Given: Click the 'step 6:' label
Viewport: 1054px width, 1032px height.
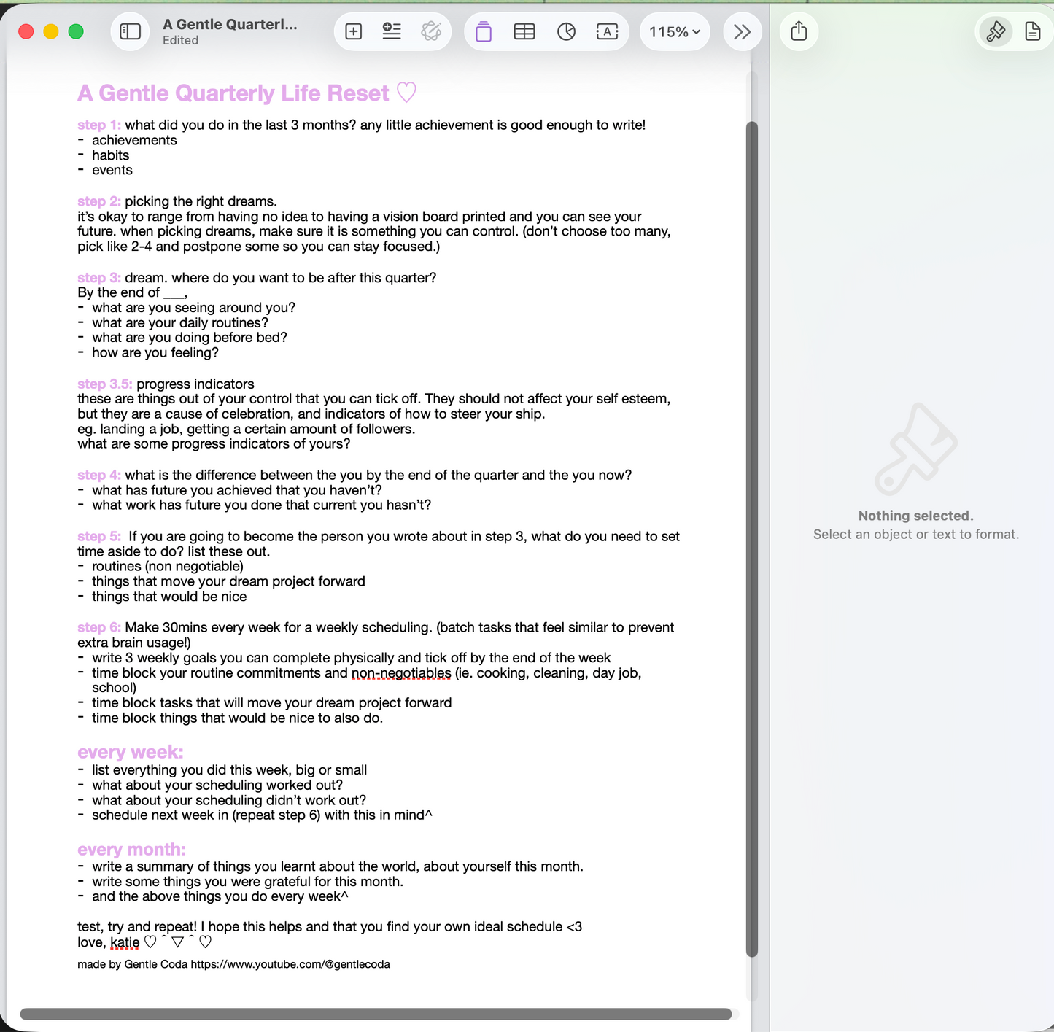Looking at the screenshot, I should point(99,628).
